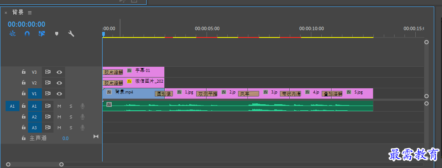Toggle A2 track targeting label
This screenshot has height=168, width=442.
pyautogui.click(x=35, y=117)
